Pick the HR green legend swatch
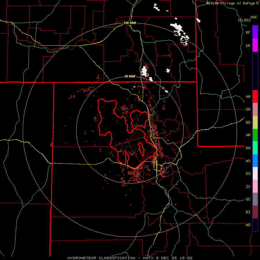This screenshot has height=260, width=260. click(255, 135)
